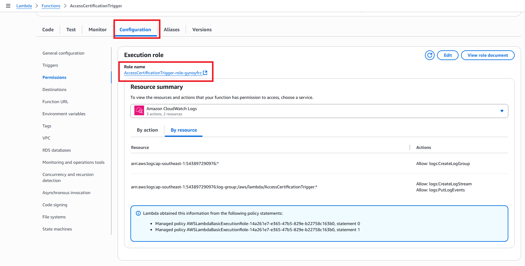Click Allow: logs:CreateLogStream action
525x266 pixels.
[444, 184]
